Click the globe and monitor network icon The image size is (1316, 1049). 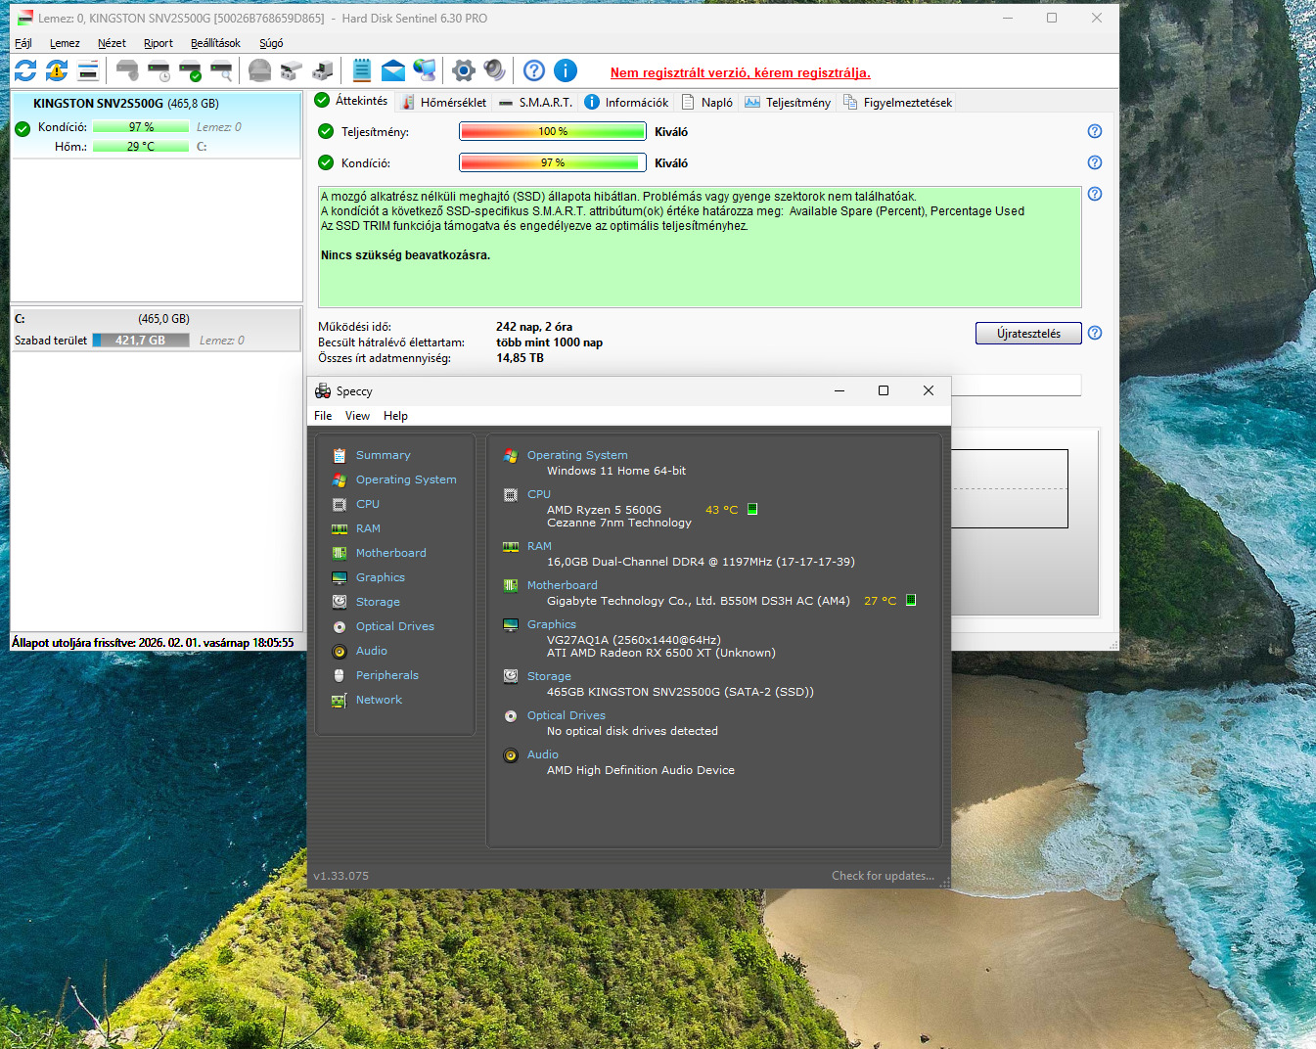425,70
